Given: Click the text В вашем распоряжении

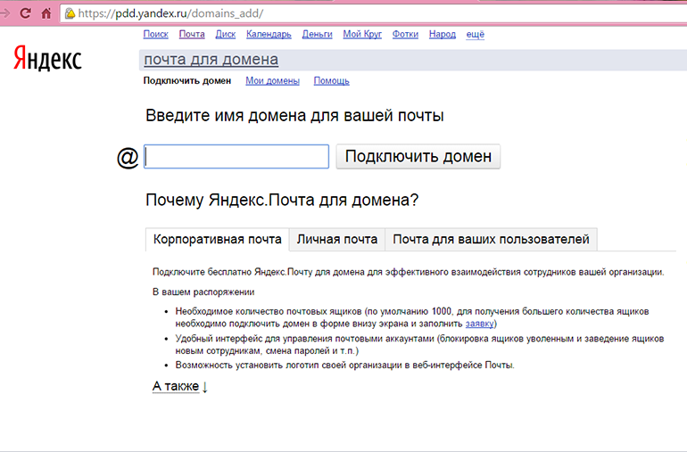Looking at the screenshot, I should (x=203, y=292).
